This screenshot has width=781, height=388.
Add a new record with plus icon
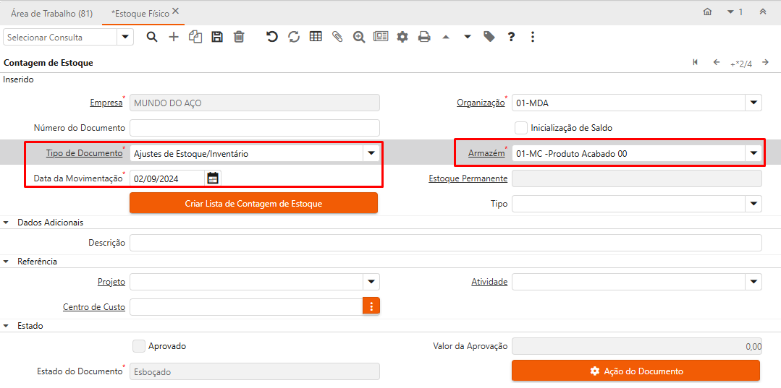(174, 37)
